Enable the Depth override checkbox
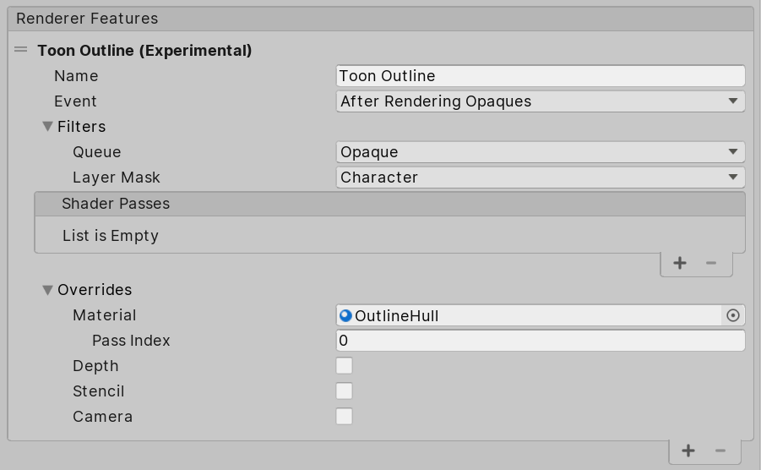This screenshot has height=470, width=761. (x=345, y=366)
